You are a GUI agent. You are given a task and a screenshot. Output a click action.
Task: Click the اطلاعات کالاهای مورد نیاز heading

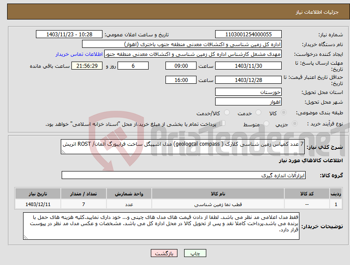pyautogui.click(x=311, y=160)
